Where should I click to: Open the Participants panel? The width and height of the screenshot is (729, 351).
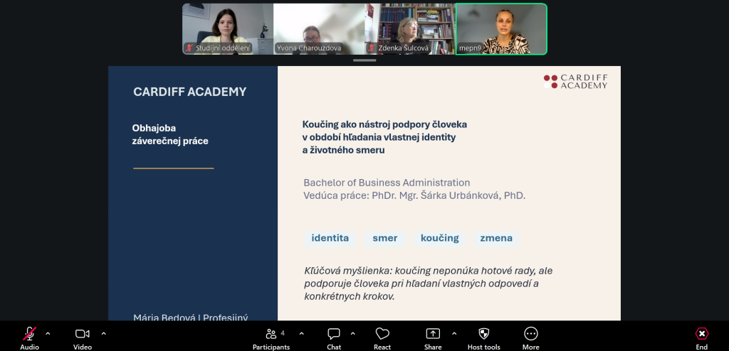[x=271, y=338]
